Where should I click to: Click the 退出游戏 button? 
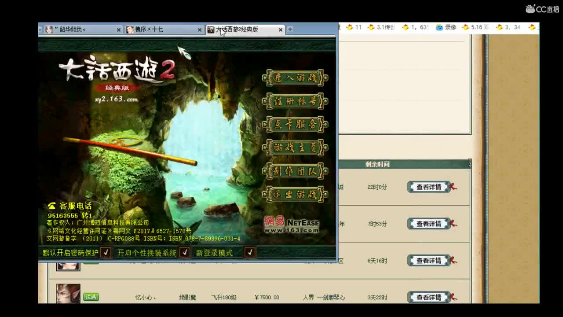(x=295, y=194)
